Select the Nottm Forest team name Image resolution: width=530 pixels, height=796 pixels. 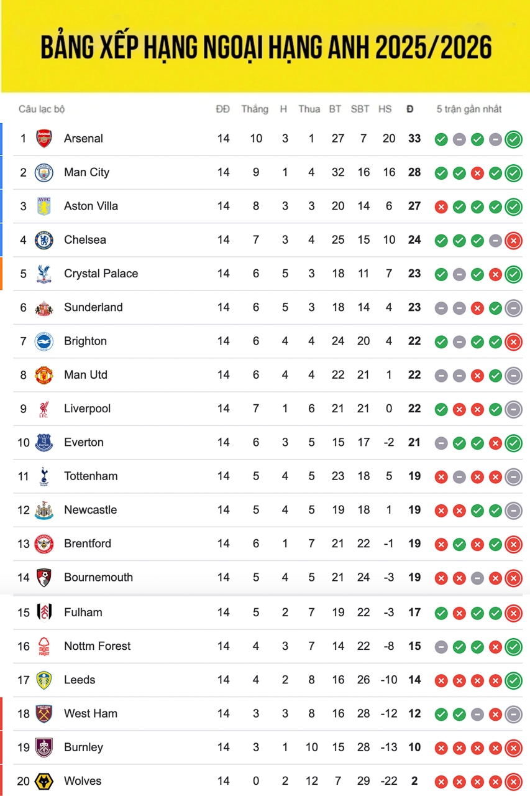pyautogui.click(x=97, y=646)
